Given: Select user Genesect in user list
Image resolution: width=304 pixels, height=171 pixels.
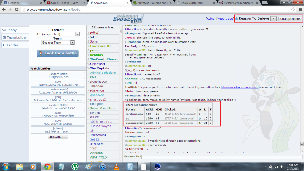Looking at the screenshot, I should 97,64.
